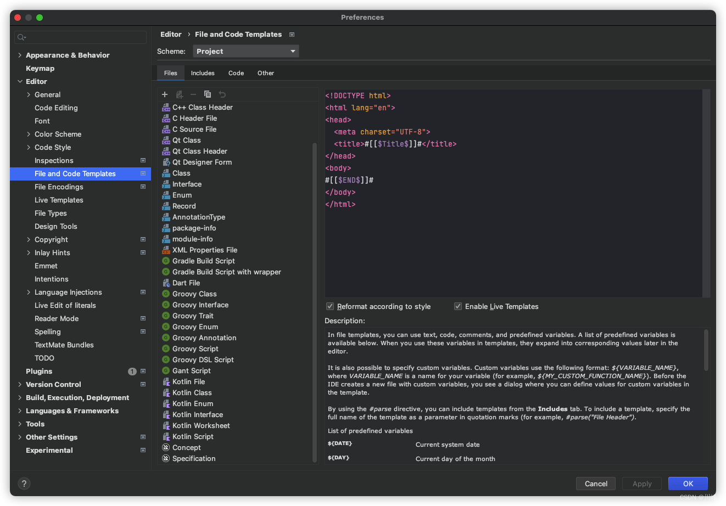This screenshot has width=726, height=506.
Task: Click the project-level marker beside Spelling
Action: [143, 332]
